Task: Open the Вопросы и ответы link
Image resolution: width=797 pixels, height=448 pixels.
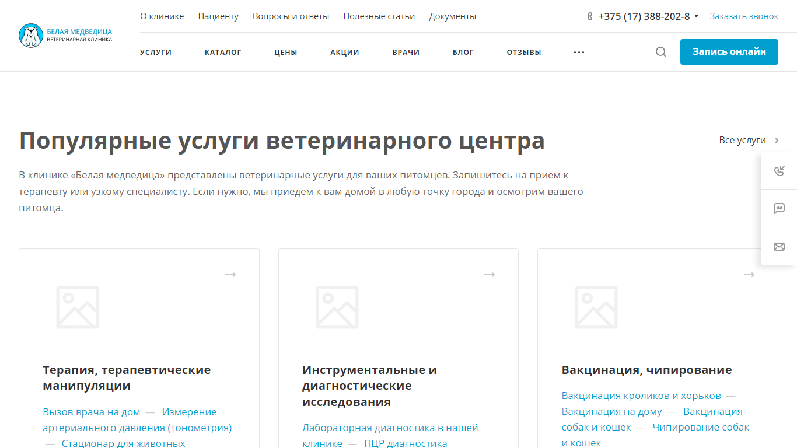Action: [291, 16]
